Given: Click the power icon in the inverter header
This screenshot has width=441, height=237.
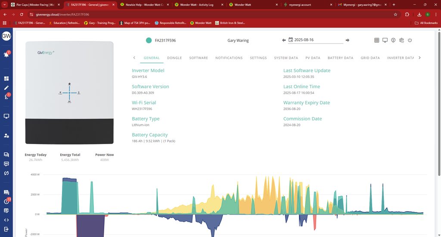Looking at the screenshot, I should tap(410, 40).
